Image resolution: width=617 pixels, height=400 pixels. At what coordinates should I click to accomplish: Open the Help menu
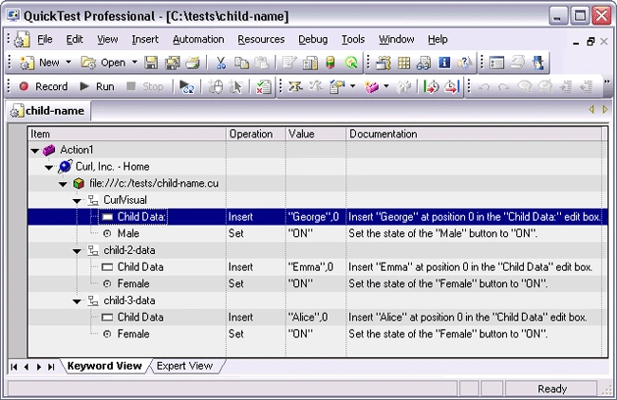point(438,39)
